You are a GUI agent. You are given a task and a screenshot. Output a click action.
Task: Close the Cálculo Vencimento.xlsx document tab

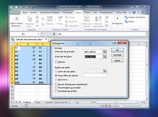pyautogui.click(x=46, y=39)
